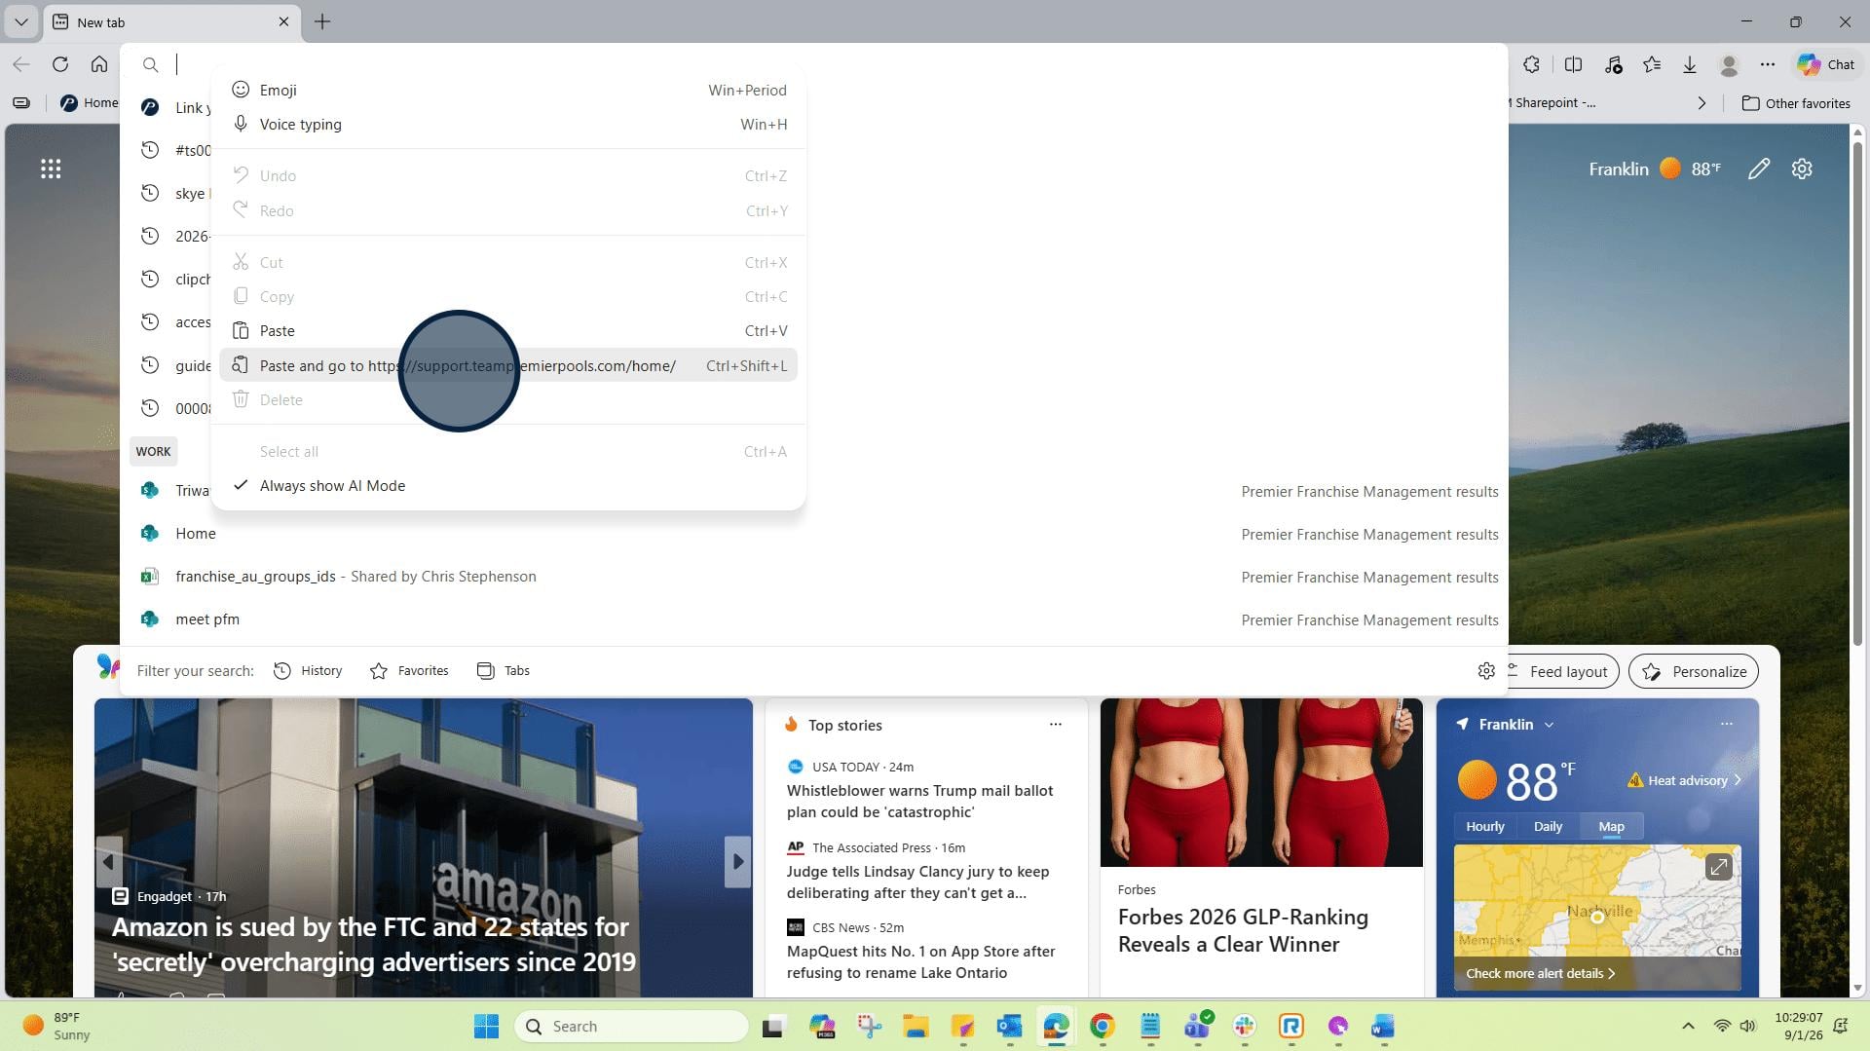Go to next news carousel slide
The image size is (1870, 1051).
[x=738, y=862]
